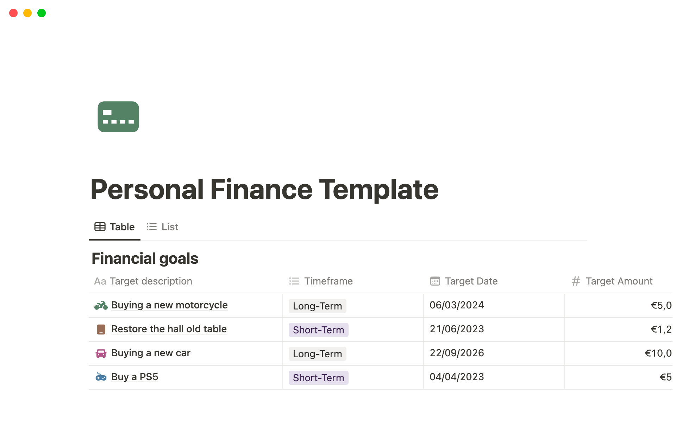This screenshot has height=422, width=676.
Task: Click the Target description column header
Action: [x=151, y=281]
